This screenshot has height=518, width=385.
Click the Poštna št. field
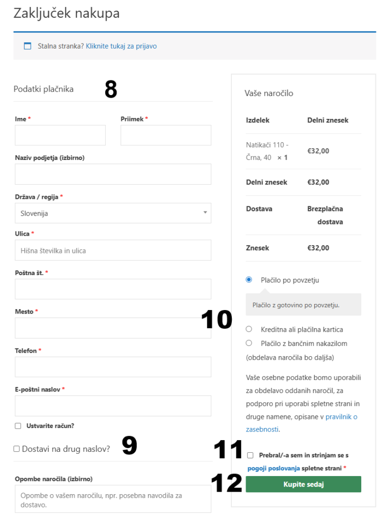(113, 289)
